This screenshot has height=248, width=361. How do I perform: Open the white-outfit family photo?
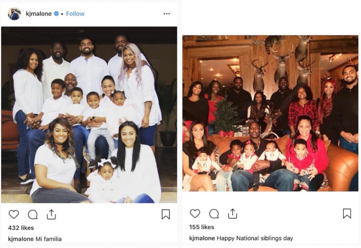[x=89, y=115]
